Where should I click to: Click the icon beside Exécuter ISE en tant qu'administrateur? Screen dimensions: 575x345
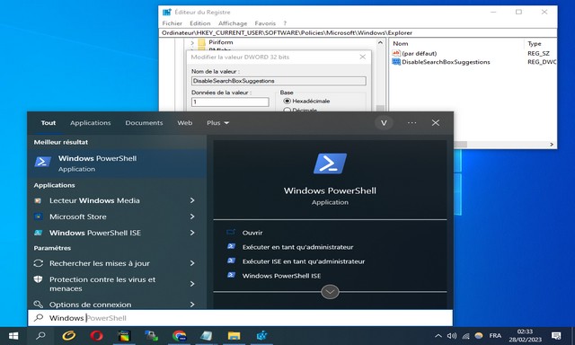click(x=231, y=261)
